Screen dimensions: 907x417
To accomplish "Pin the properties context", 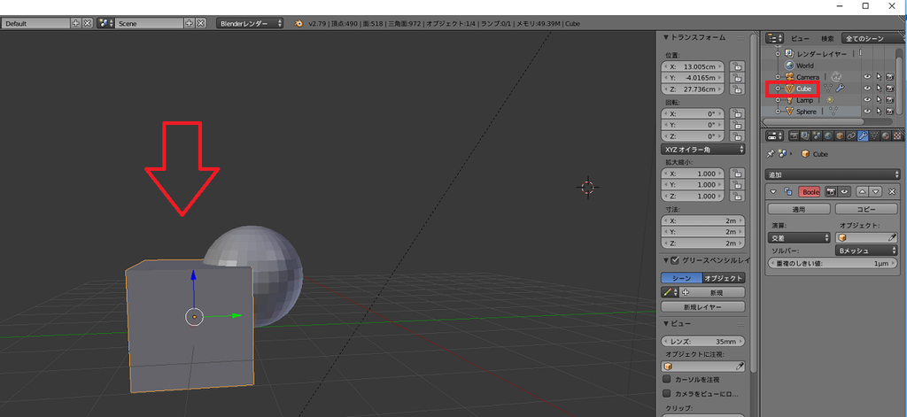I will [770, 154].
